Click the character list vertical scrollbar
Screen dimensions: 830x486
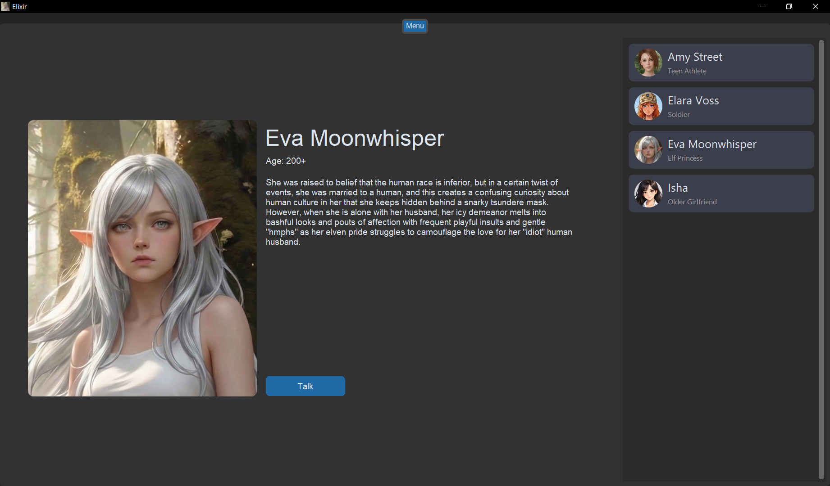click(x=821, y=260)
